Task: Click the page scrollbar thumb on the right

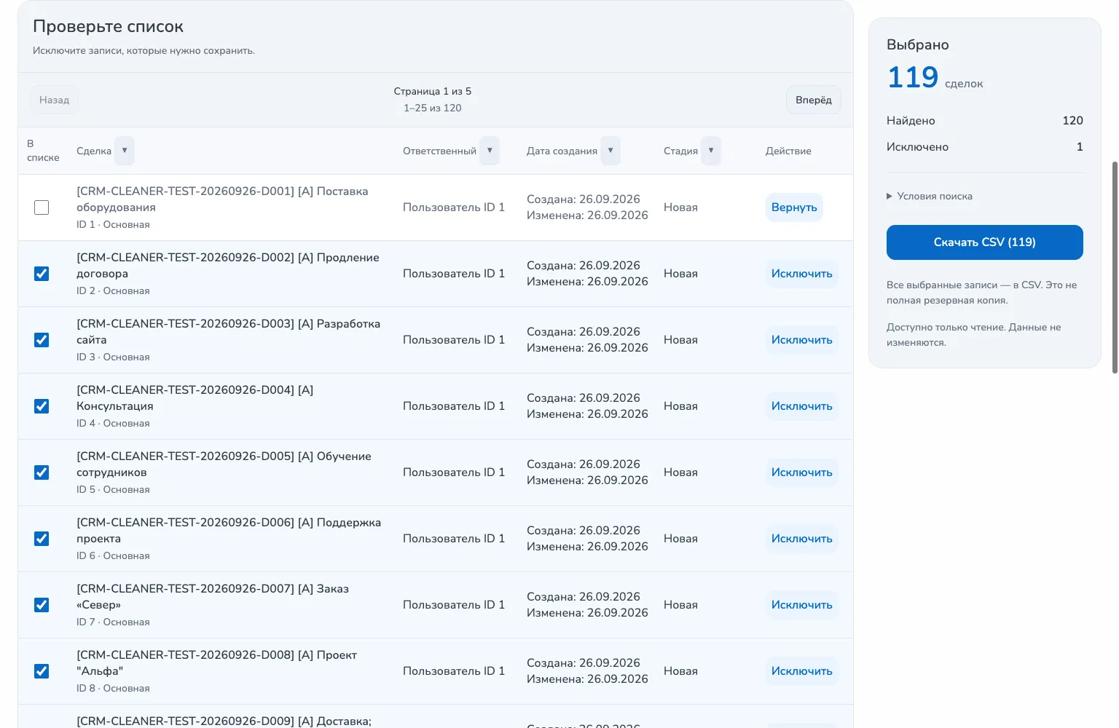Action: [x=1114, y=267]
